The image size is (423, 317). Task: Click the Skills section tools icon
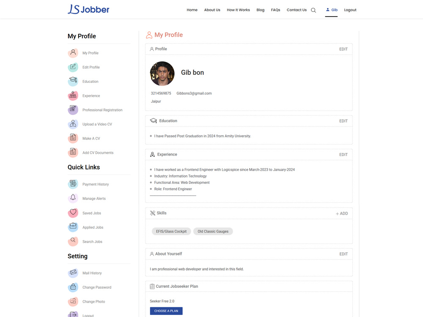click(x=152, y=213)
